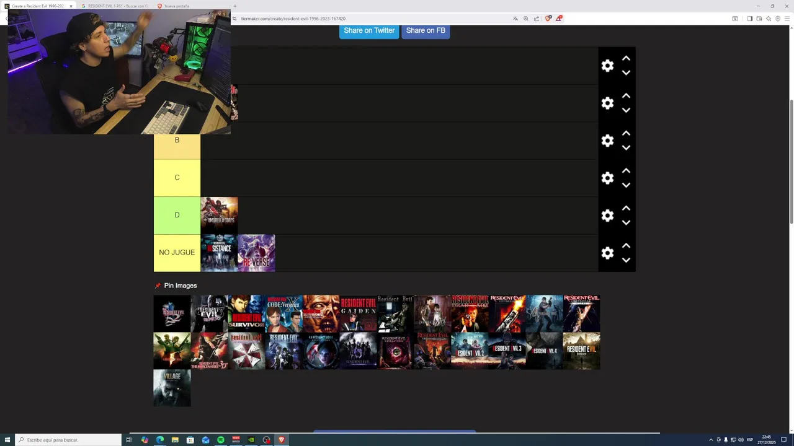Viewport: 794px width, 446px height.
Task: Select the D tier label
Action: [177, 215]
